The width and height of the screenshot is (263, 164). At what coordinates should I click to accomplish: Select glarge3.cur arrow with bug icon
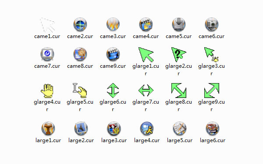pyautogui.click(x=211, y=55)
